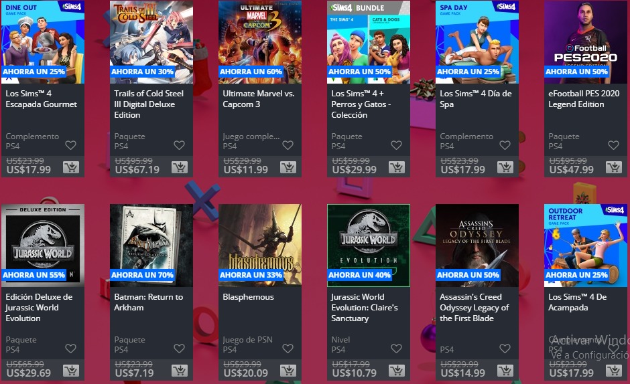The width and height of the screenshot is (630, 384).
Task: Open Blasphemous cover art thumbnail
Action: click(x=260, y=246)
